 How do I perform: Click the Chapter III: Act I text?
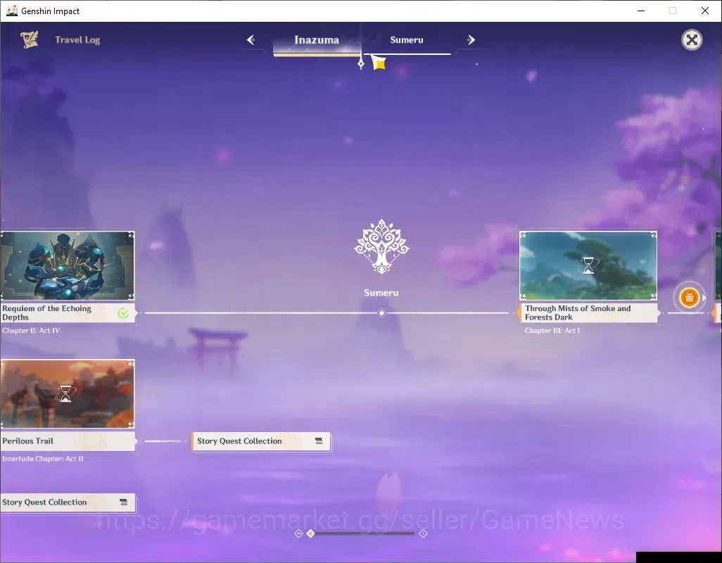(x=552, y=331)
